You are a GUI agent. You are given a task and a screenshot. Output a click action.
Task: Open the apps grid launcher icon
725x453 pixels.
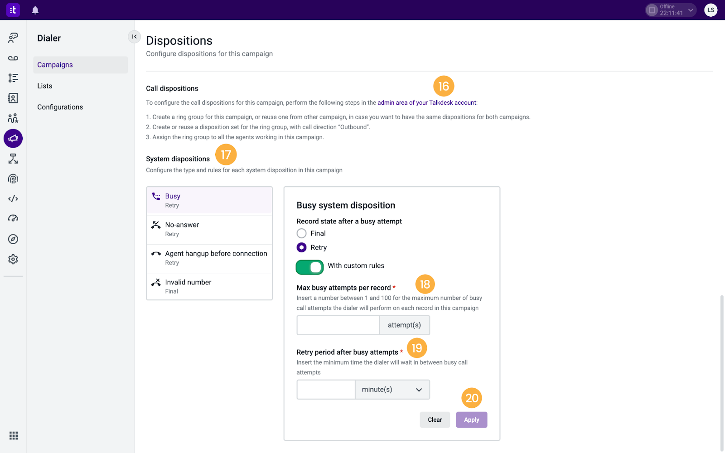[14, 435]
